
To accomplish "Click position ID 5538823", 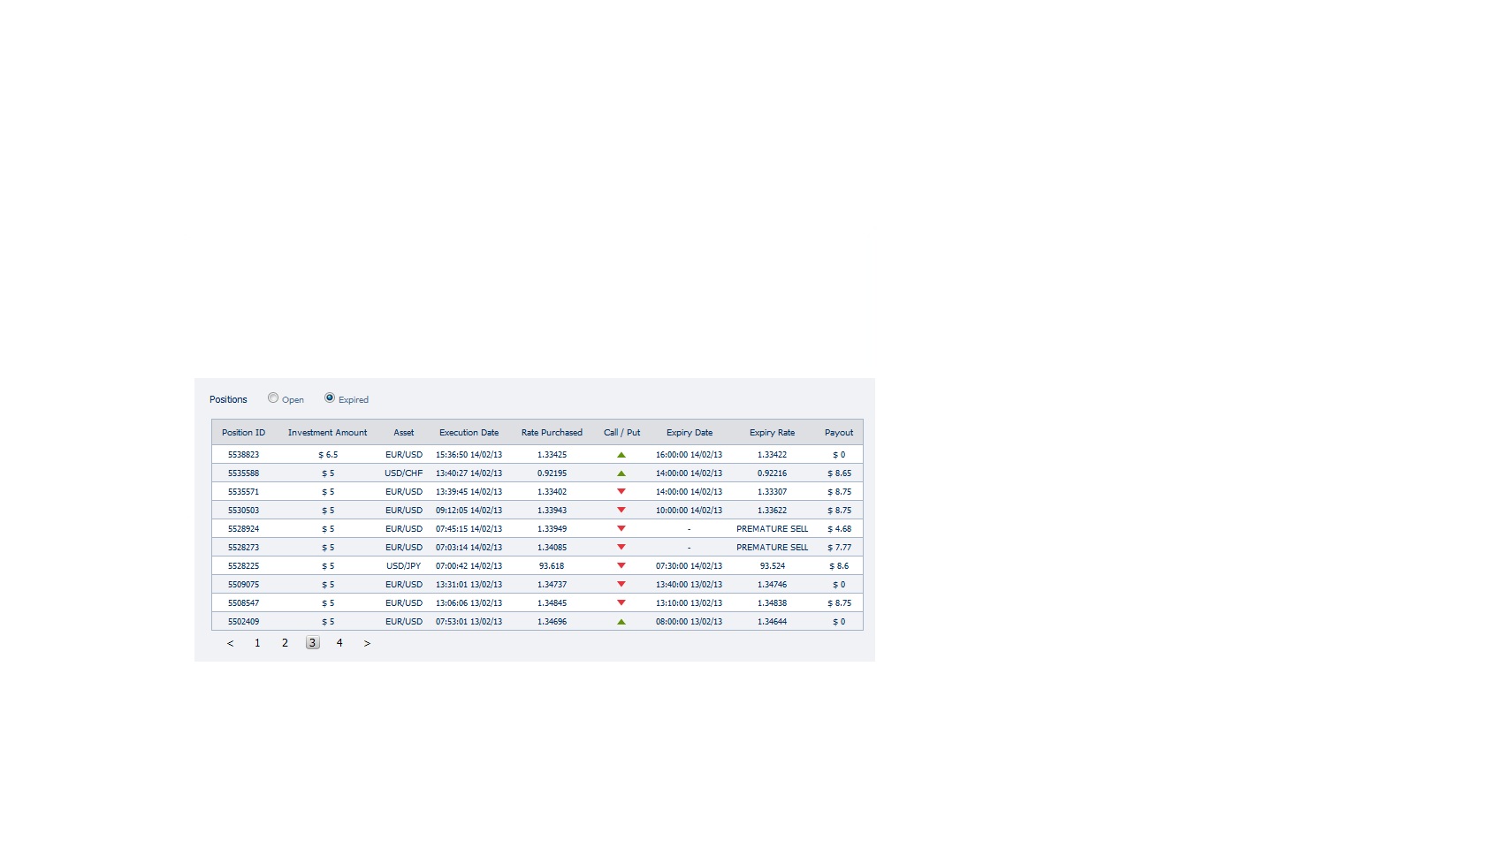I will [x=243, y=455].
